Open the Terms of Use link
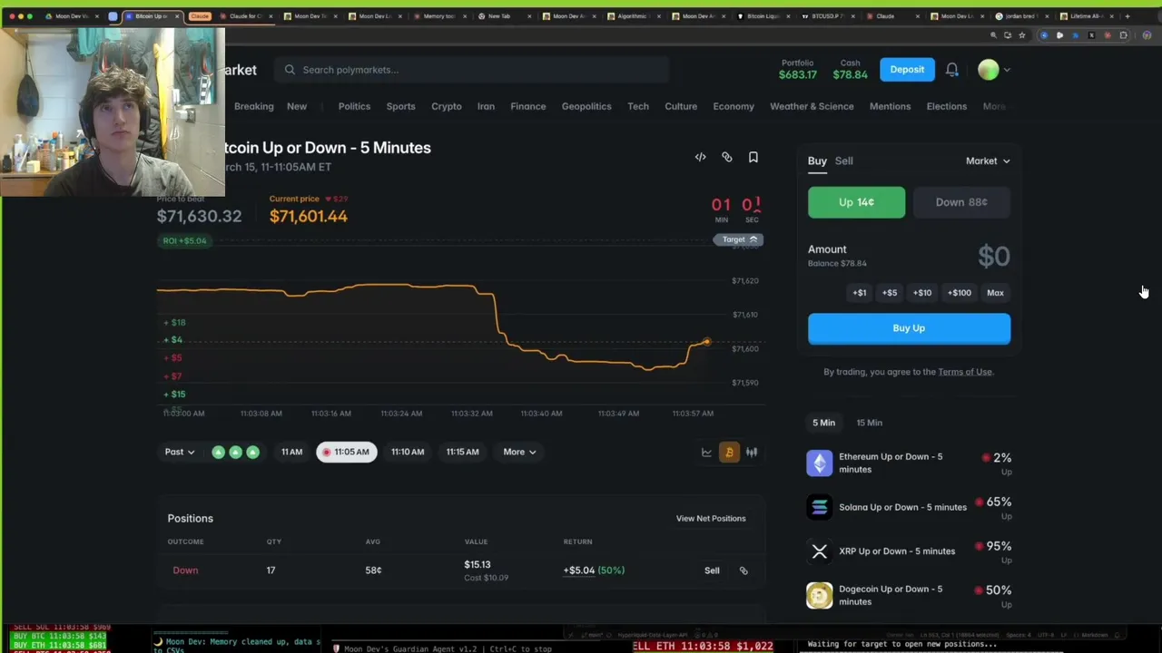The width and height of the screenshot is (1162, 653). coord(965,372)
